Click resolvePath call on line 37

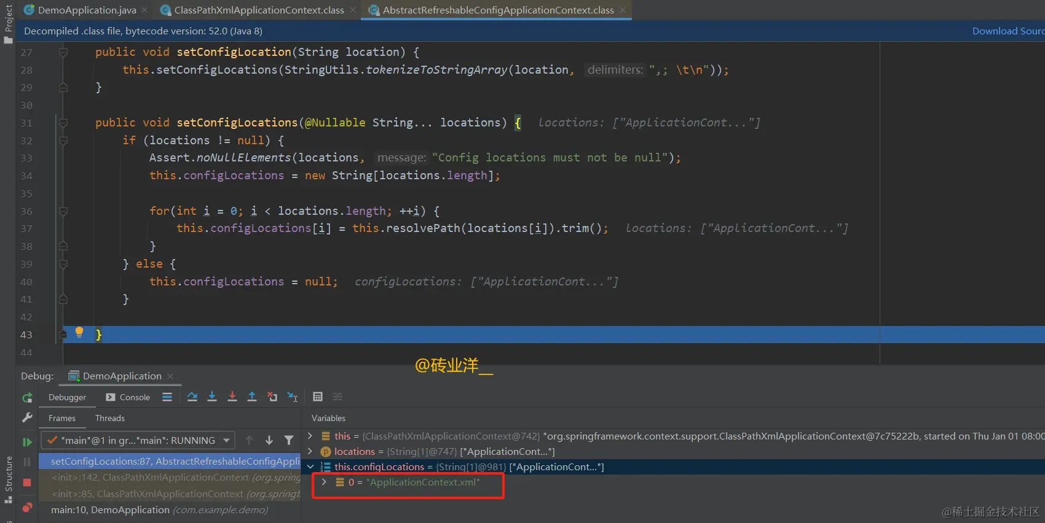[x=424, y=228]
